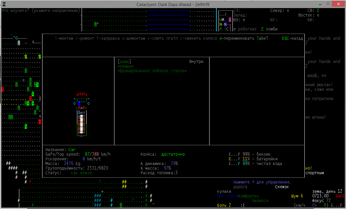Choose c-сменить колесо change wheel
The height and width of the screenshot is (209, 346).
(199, 38)
